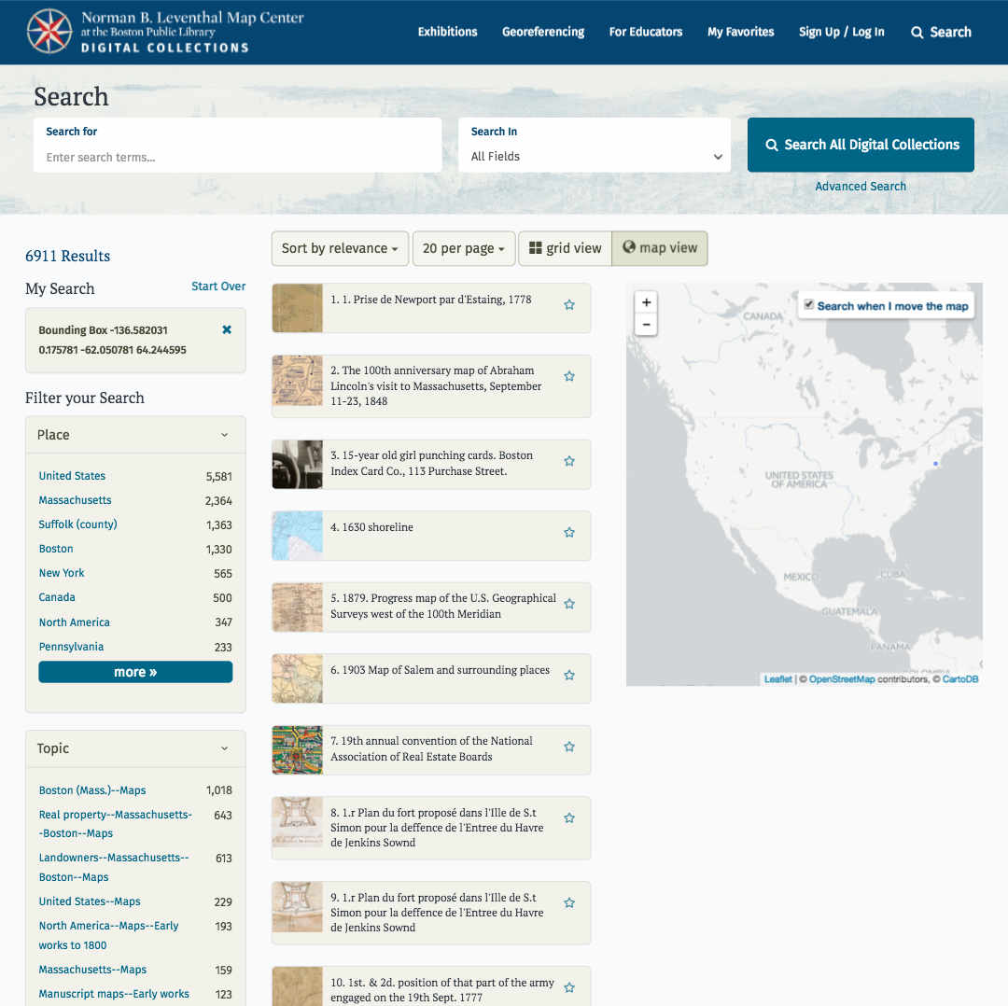1008x1006 pixels.
Task: Star the 1630 shoreline result
Action: (569, 533)
